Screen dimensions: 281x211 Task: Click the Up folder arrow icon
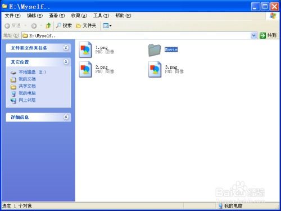click(48, 25)
